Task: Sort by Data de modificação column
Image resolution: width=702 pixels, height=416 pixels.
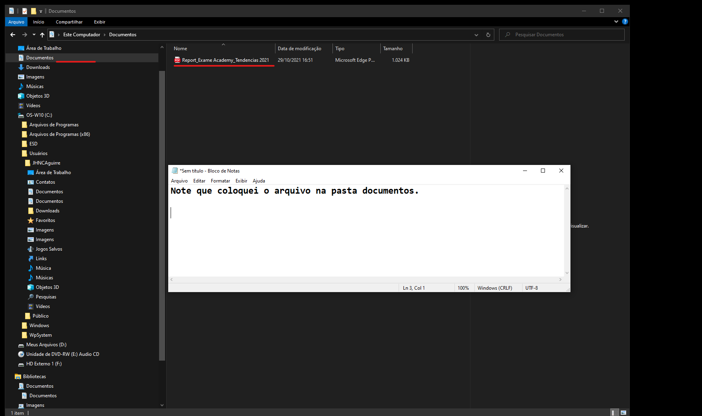Action: coord(304,49)
